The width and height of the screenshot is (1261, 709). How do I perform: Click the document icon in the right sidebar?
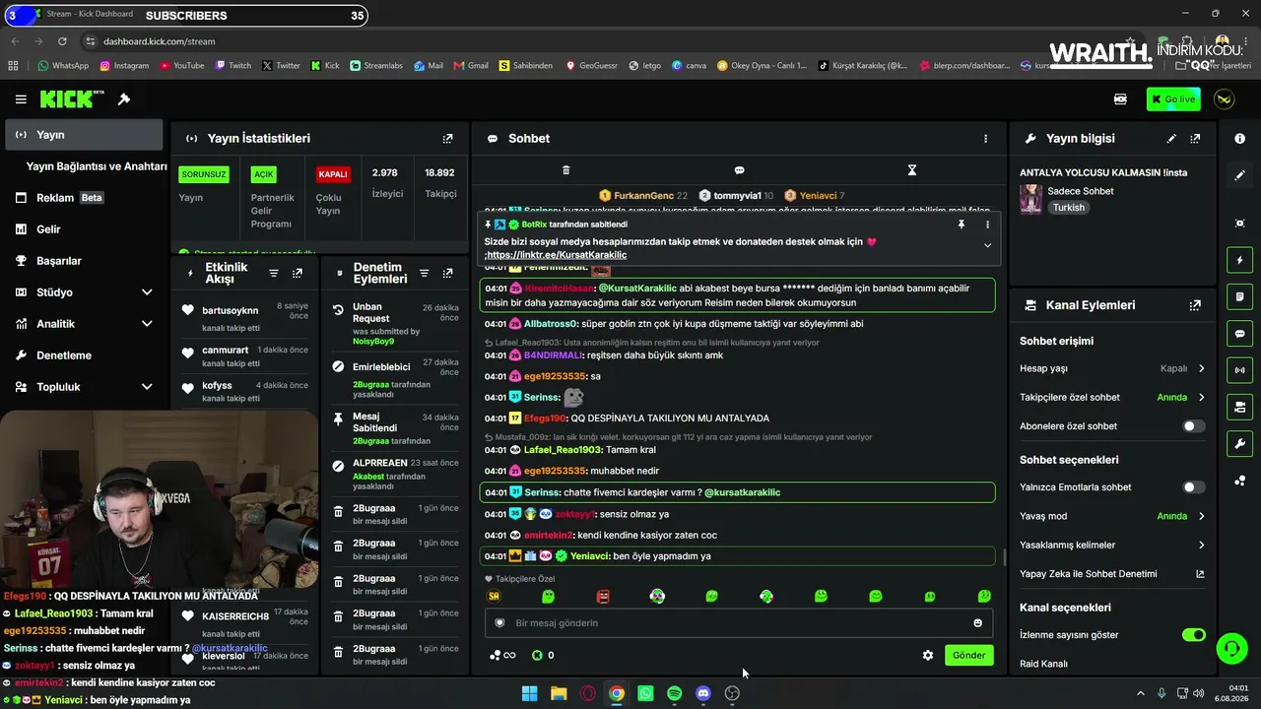click(x=1239, y=296)
